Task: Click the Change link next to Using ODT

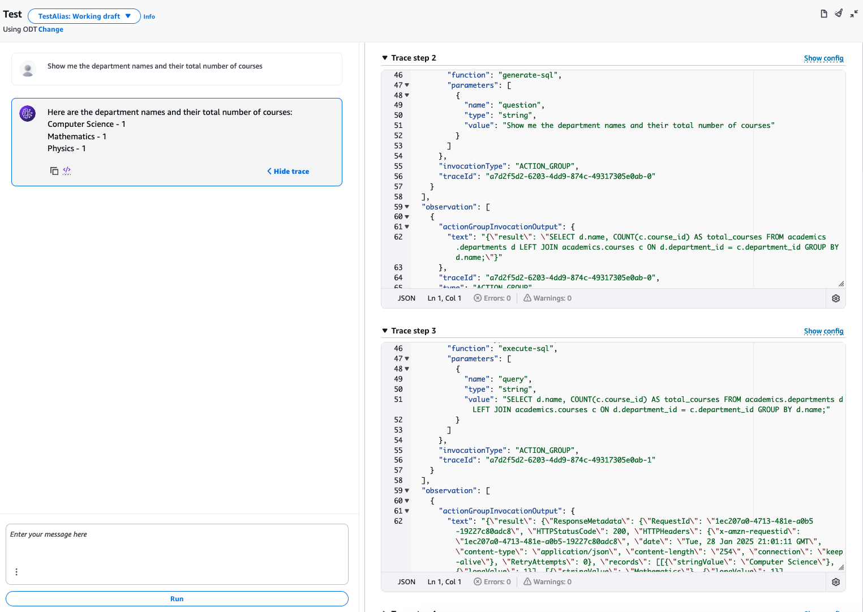Action: click(51, 29)
